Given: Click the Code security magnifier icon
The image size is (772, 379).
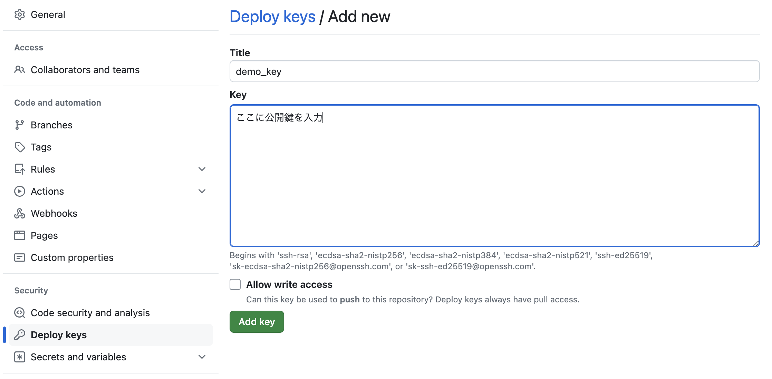Looking at the screenshot, I should (x=20, y=313).
